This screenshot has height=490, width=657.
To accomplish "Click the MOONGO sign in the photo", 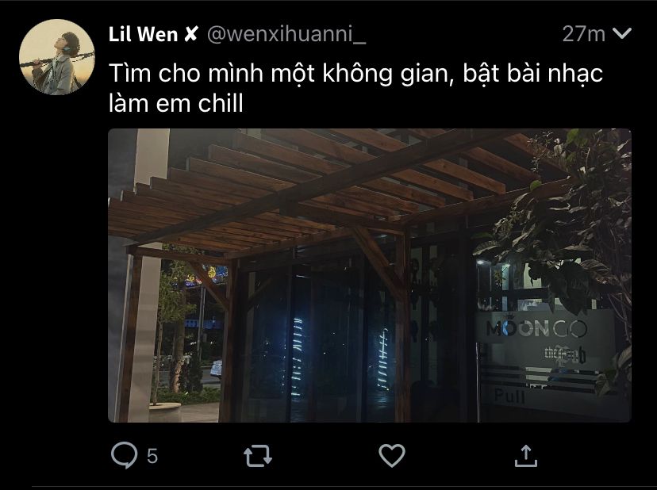I will point(536,328).
